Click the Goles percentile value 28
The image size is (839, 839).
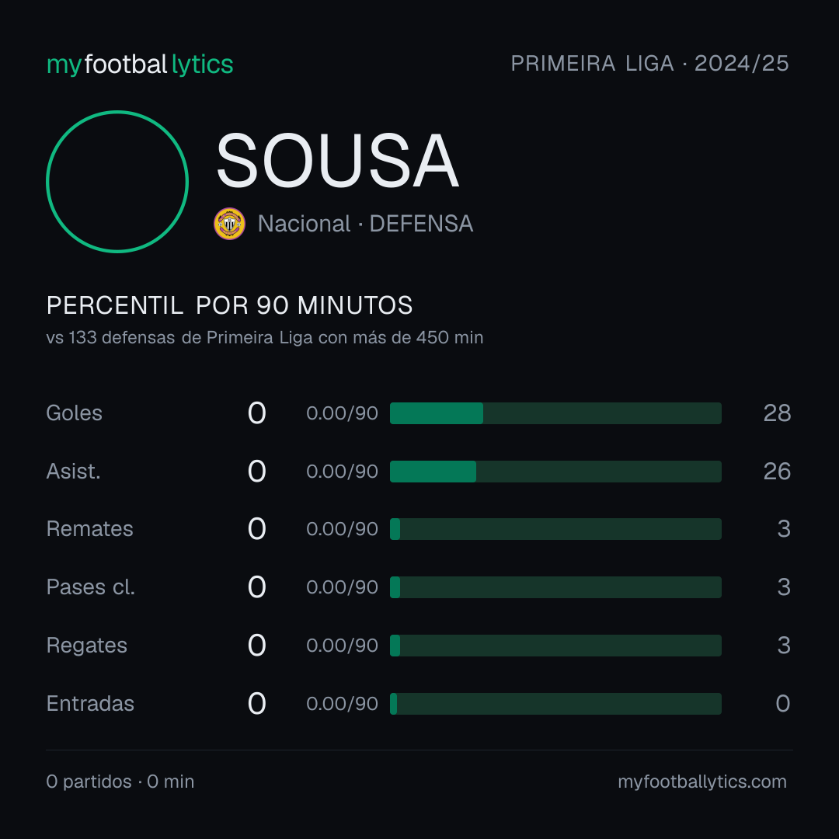click(777, 413)
